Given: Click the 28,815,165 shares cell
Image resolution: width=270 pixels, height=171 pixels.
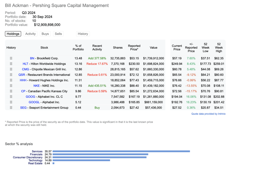Looking at the screenshot, I should pyautogui.click(x=118, y=69).
